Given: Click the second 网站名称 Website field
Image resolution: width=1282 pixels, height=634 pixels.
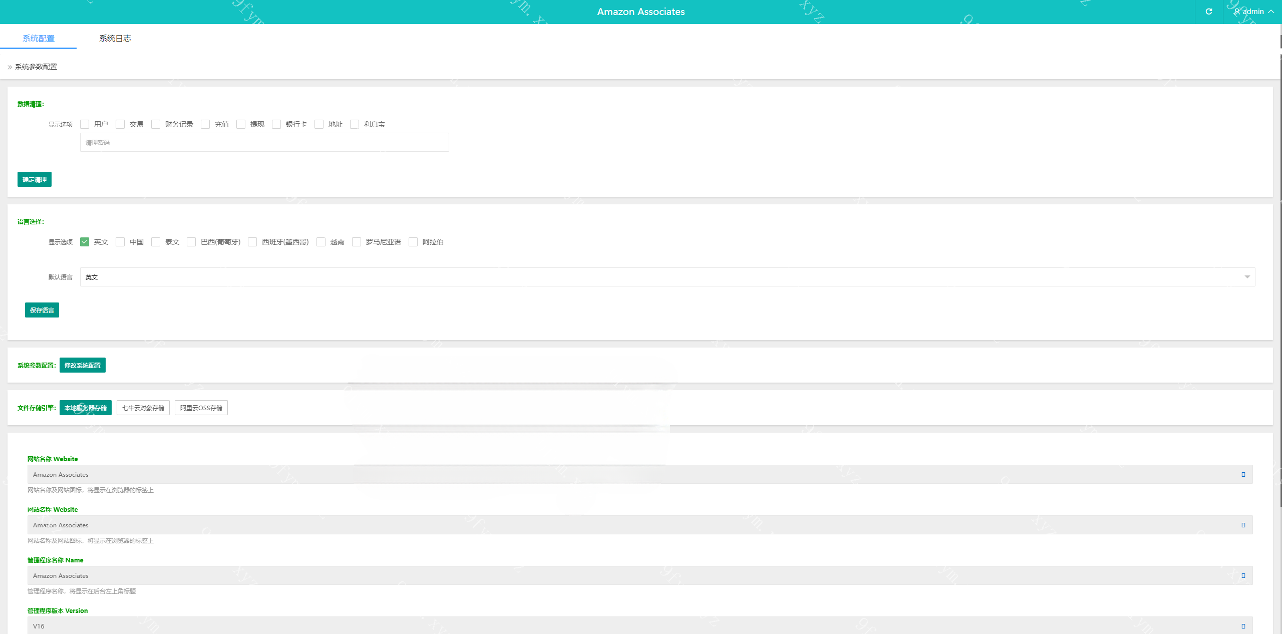Looking at the screenshot, I should click(x=640, y=525).
